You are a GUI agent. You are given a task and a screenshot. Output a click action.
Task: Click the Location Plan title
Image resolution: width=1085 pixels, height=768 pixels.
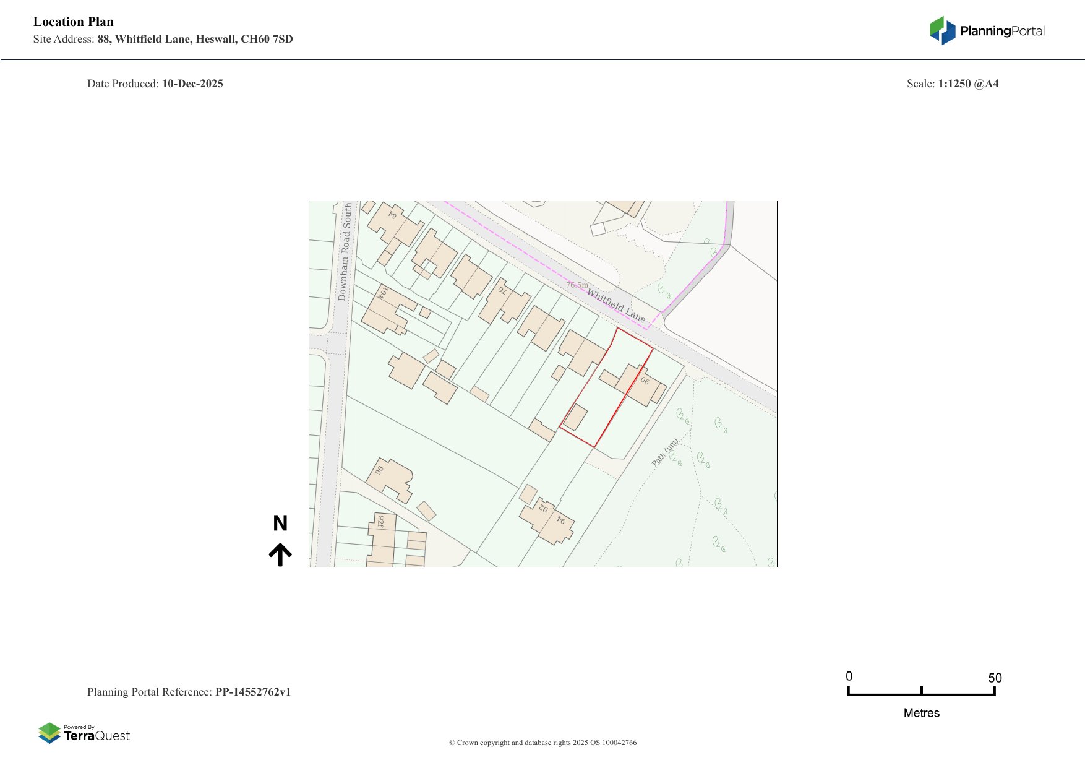74,22
